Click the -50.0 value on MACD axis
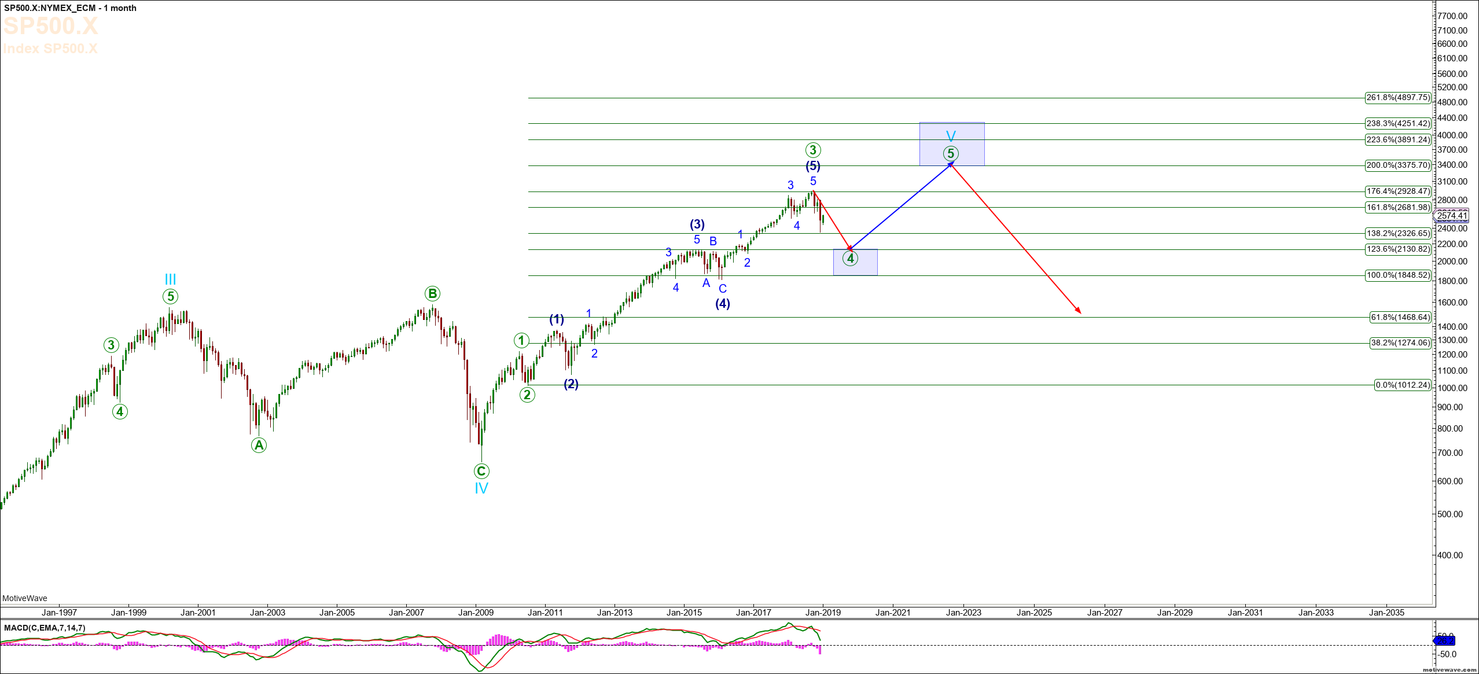This screenshot has width=1479, height=674. 1448,654
